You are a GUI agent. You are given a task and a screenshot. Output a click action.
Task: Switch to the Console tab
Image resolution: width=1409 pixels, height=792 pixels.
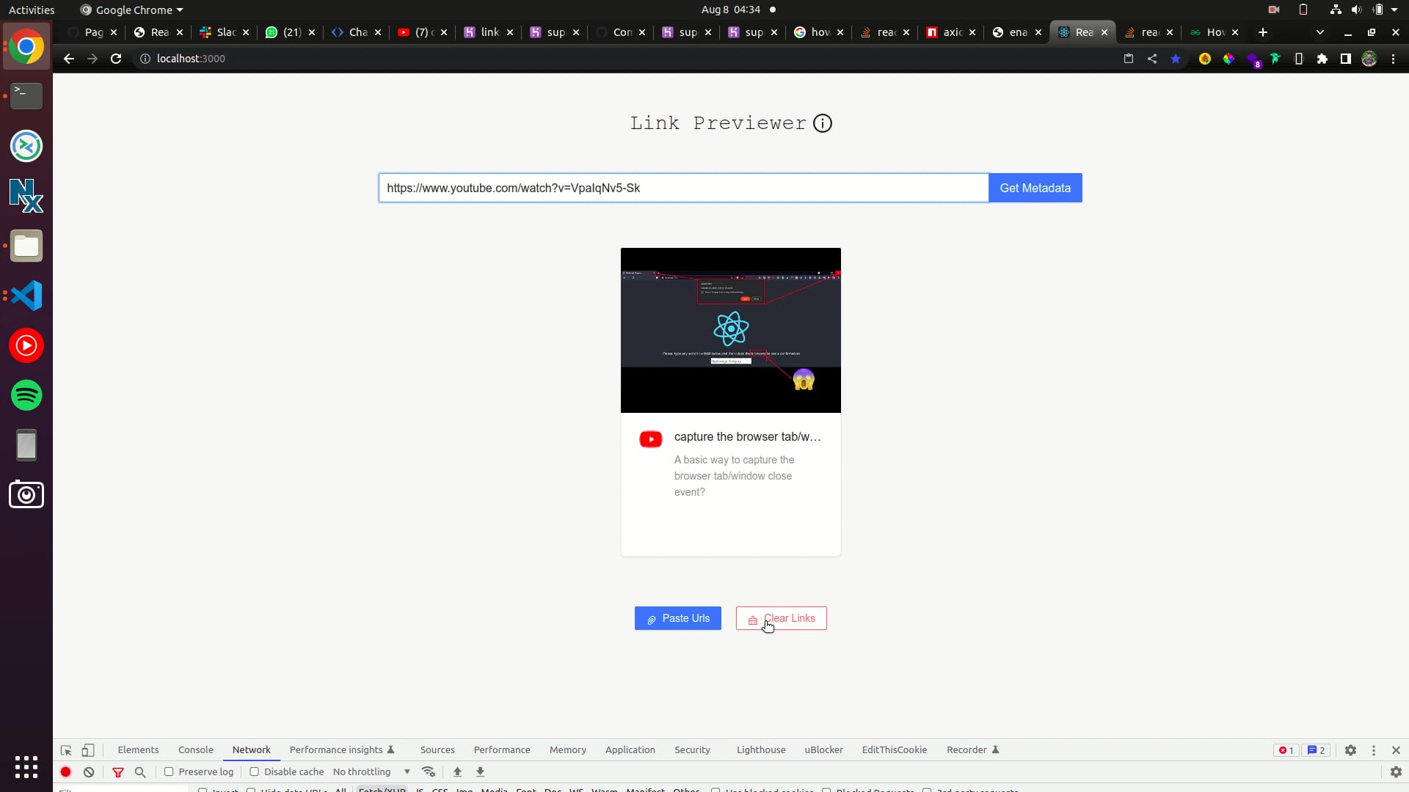click(196, 750)
